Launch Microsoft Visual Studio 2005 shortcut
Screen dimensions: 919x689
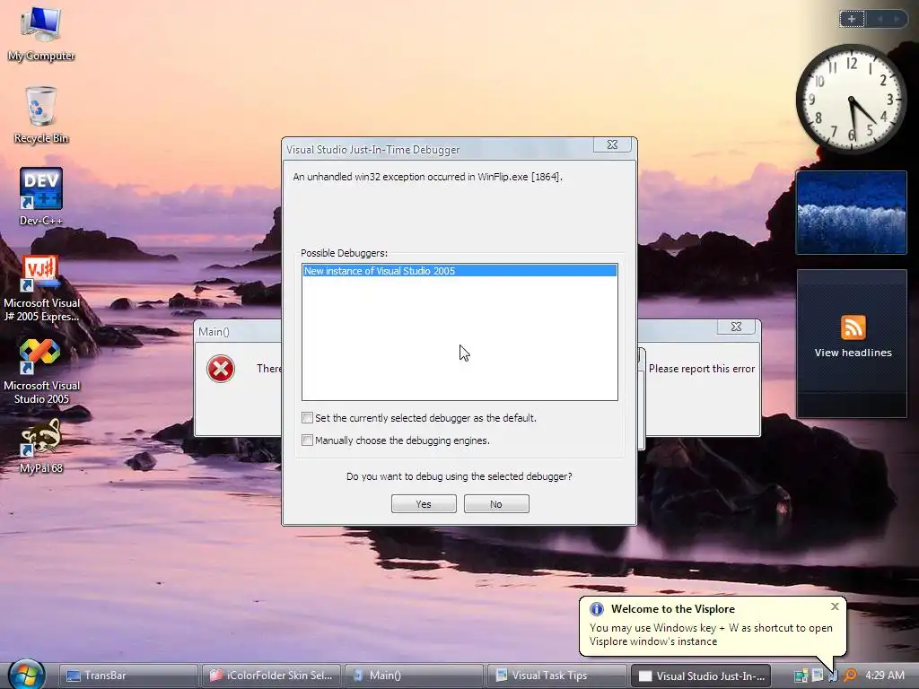pos(41,371)
